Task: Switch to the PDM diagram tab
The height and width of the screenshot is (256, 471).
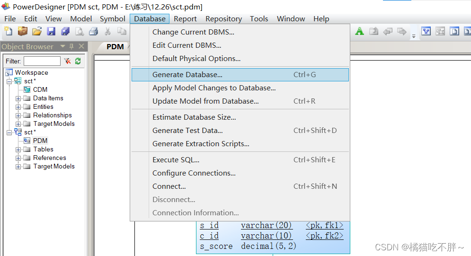Action: (115, 46)
